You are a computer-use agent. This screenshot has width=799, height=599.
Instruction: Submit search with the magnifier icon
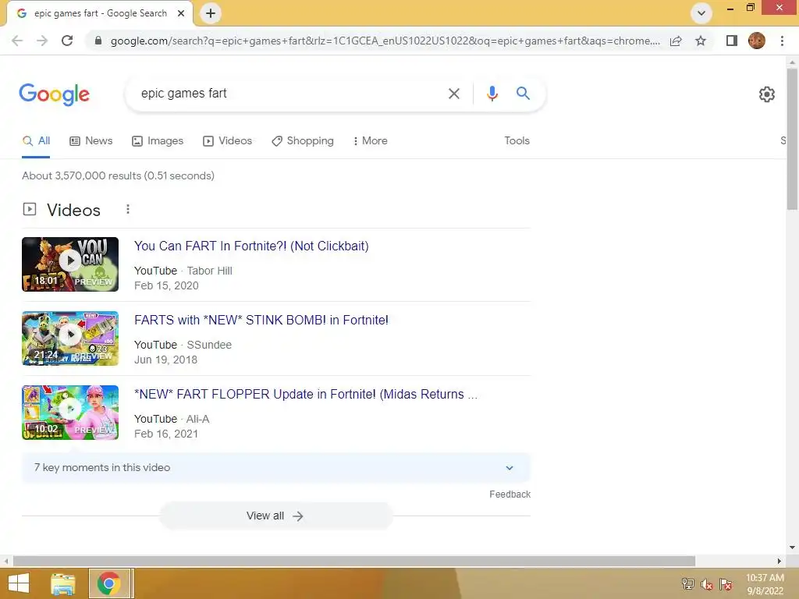523,94
